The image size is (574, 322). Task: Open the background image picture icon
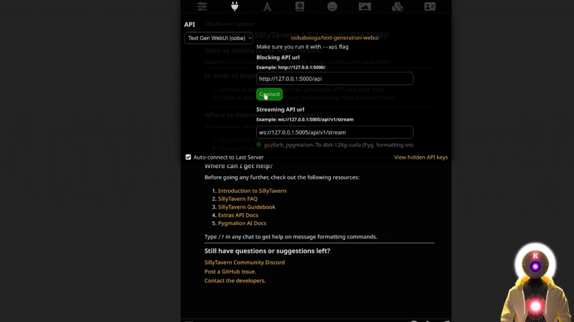click(x=364, y=7)
